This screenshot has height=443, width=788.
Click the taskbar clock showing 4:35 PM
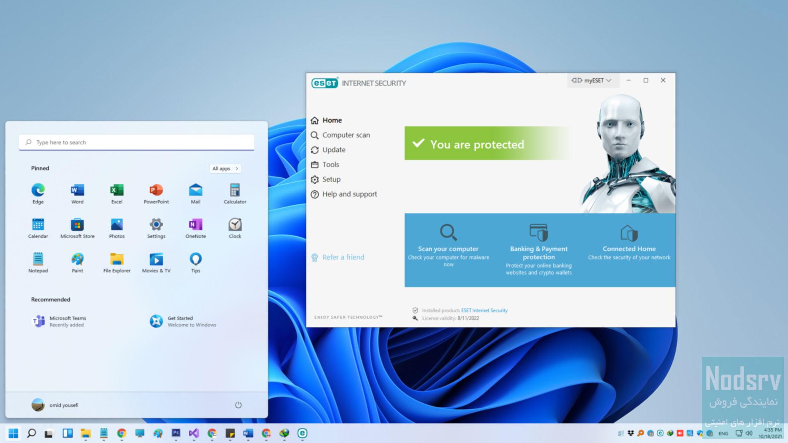point(772,430)
